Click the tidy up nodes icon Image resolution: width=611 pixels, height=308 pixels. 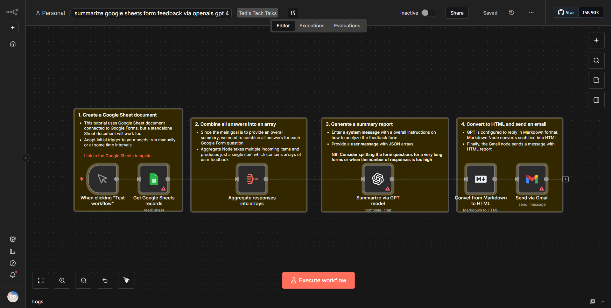pos(126,280)
